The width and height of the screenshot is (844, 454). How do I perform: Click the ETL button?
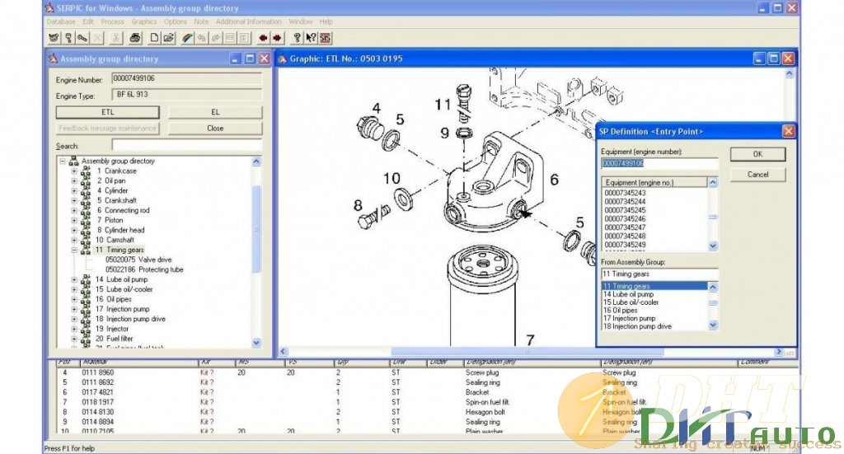coord(108,112)
